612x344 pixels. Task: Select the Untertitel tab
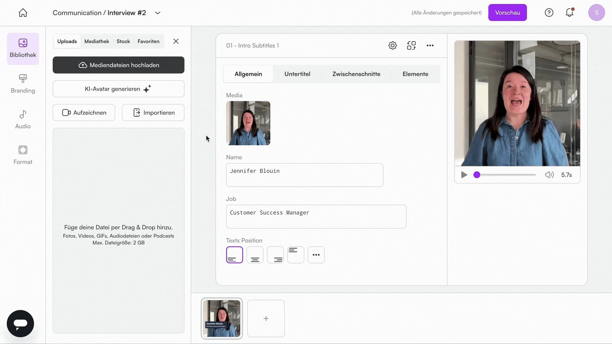[x=297, y=74]
